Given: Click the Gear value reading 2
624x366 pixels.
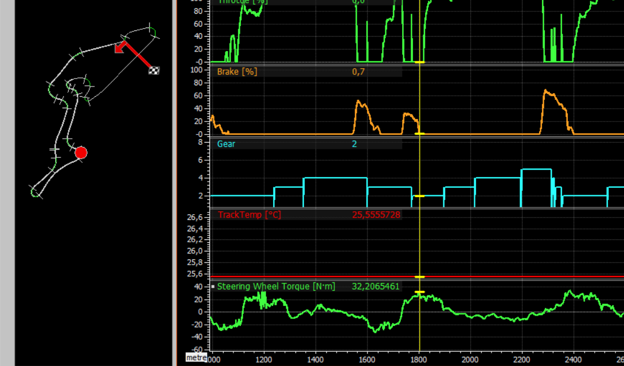Looking at the screenshot, I should point(354,144).
